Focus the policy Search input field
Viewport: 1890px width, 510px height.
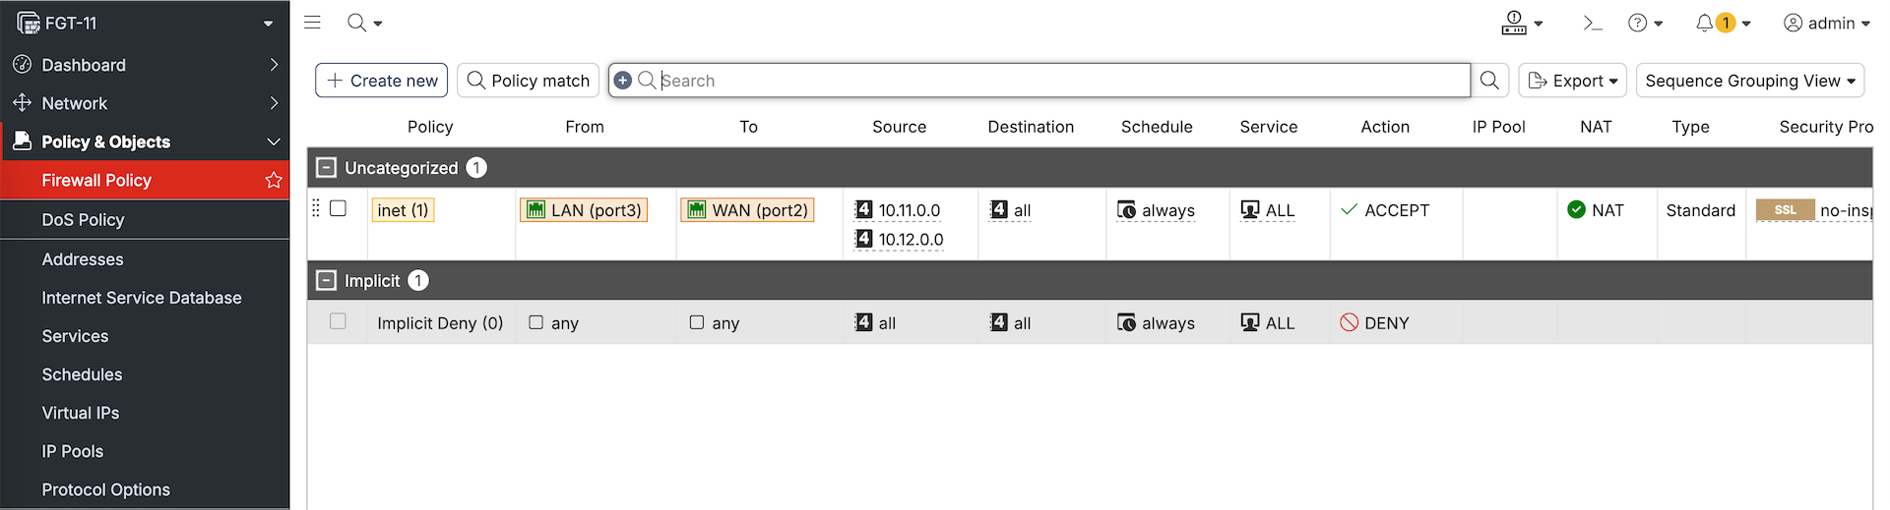click(x=1063, y=81)
